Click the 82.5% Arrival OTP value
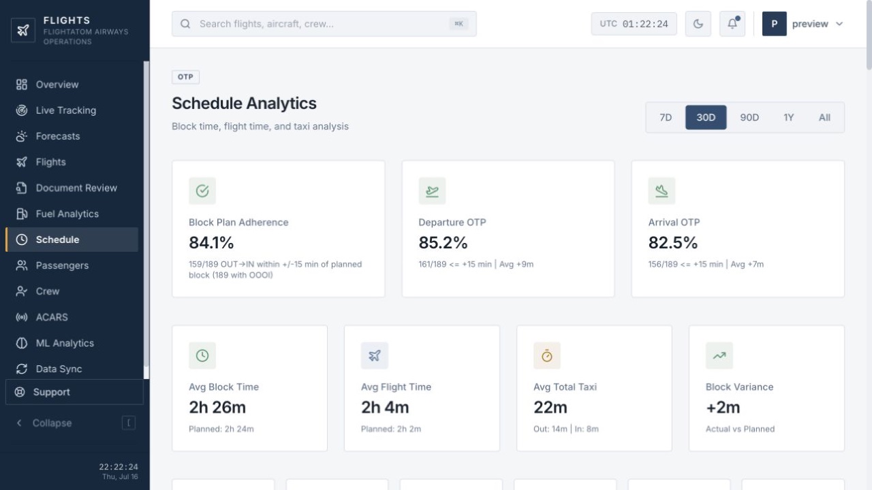The width and height of the screenshot is (872, 490). click(673, 243)
